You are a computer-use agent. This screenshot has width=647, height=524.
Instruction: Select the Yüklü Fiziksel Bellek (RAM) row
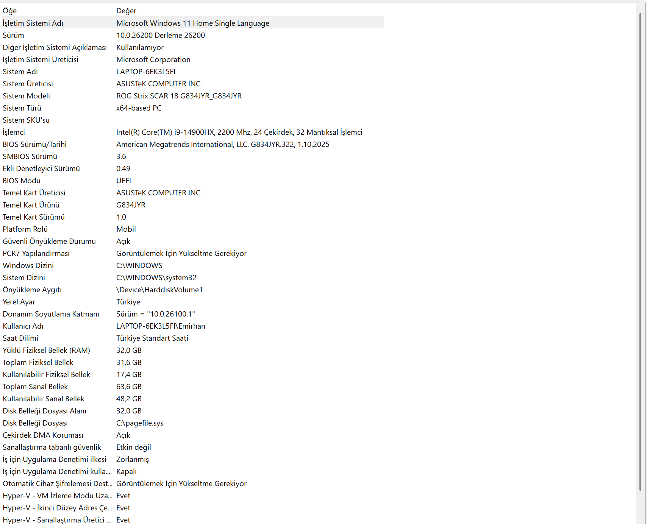[192, 350]
